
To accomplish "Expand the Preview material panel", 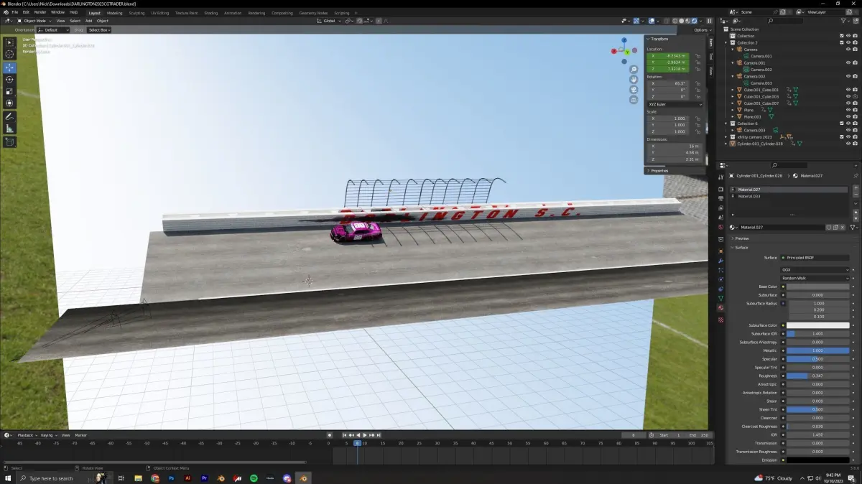I will (x=741, y=238).
